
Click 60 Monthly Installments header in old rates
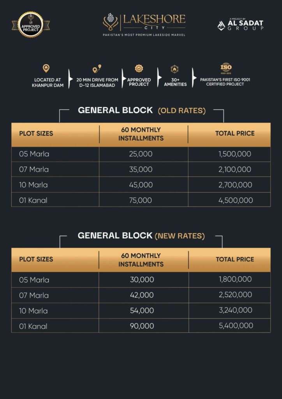(141, 134)
